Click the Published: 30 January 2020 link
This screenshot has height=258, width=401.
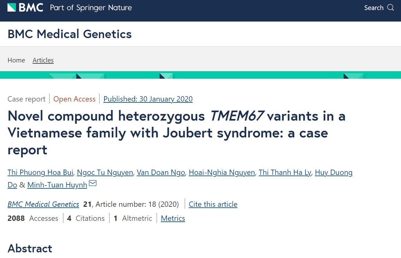[148, 99]
